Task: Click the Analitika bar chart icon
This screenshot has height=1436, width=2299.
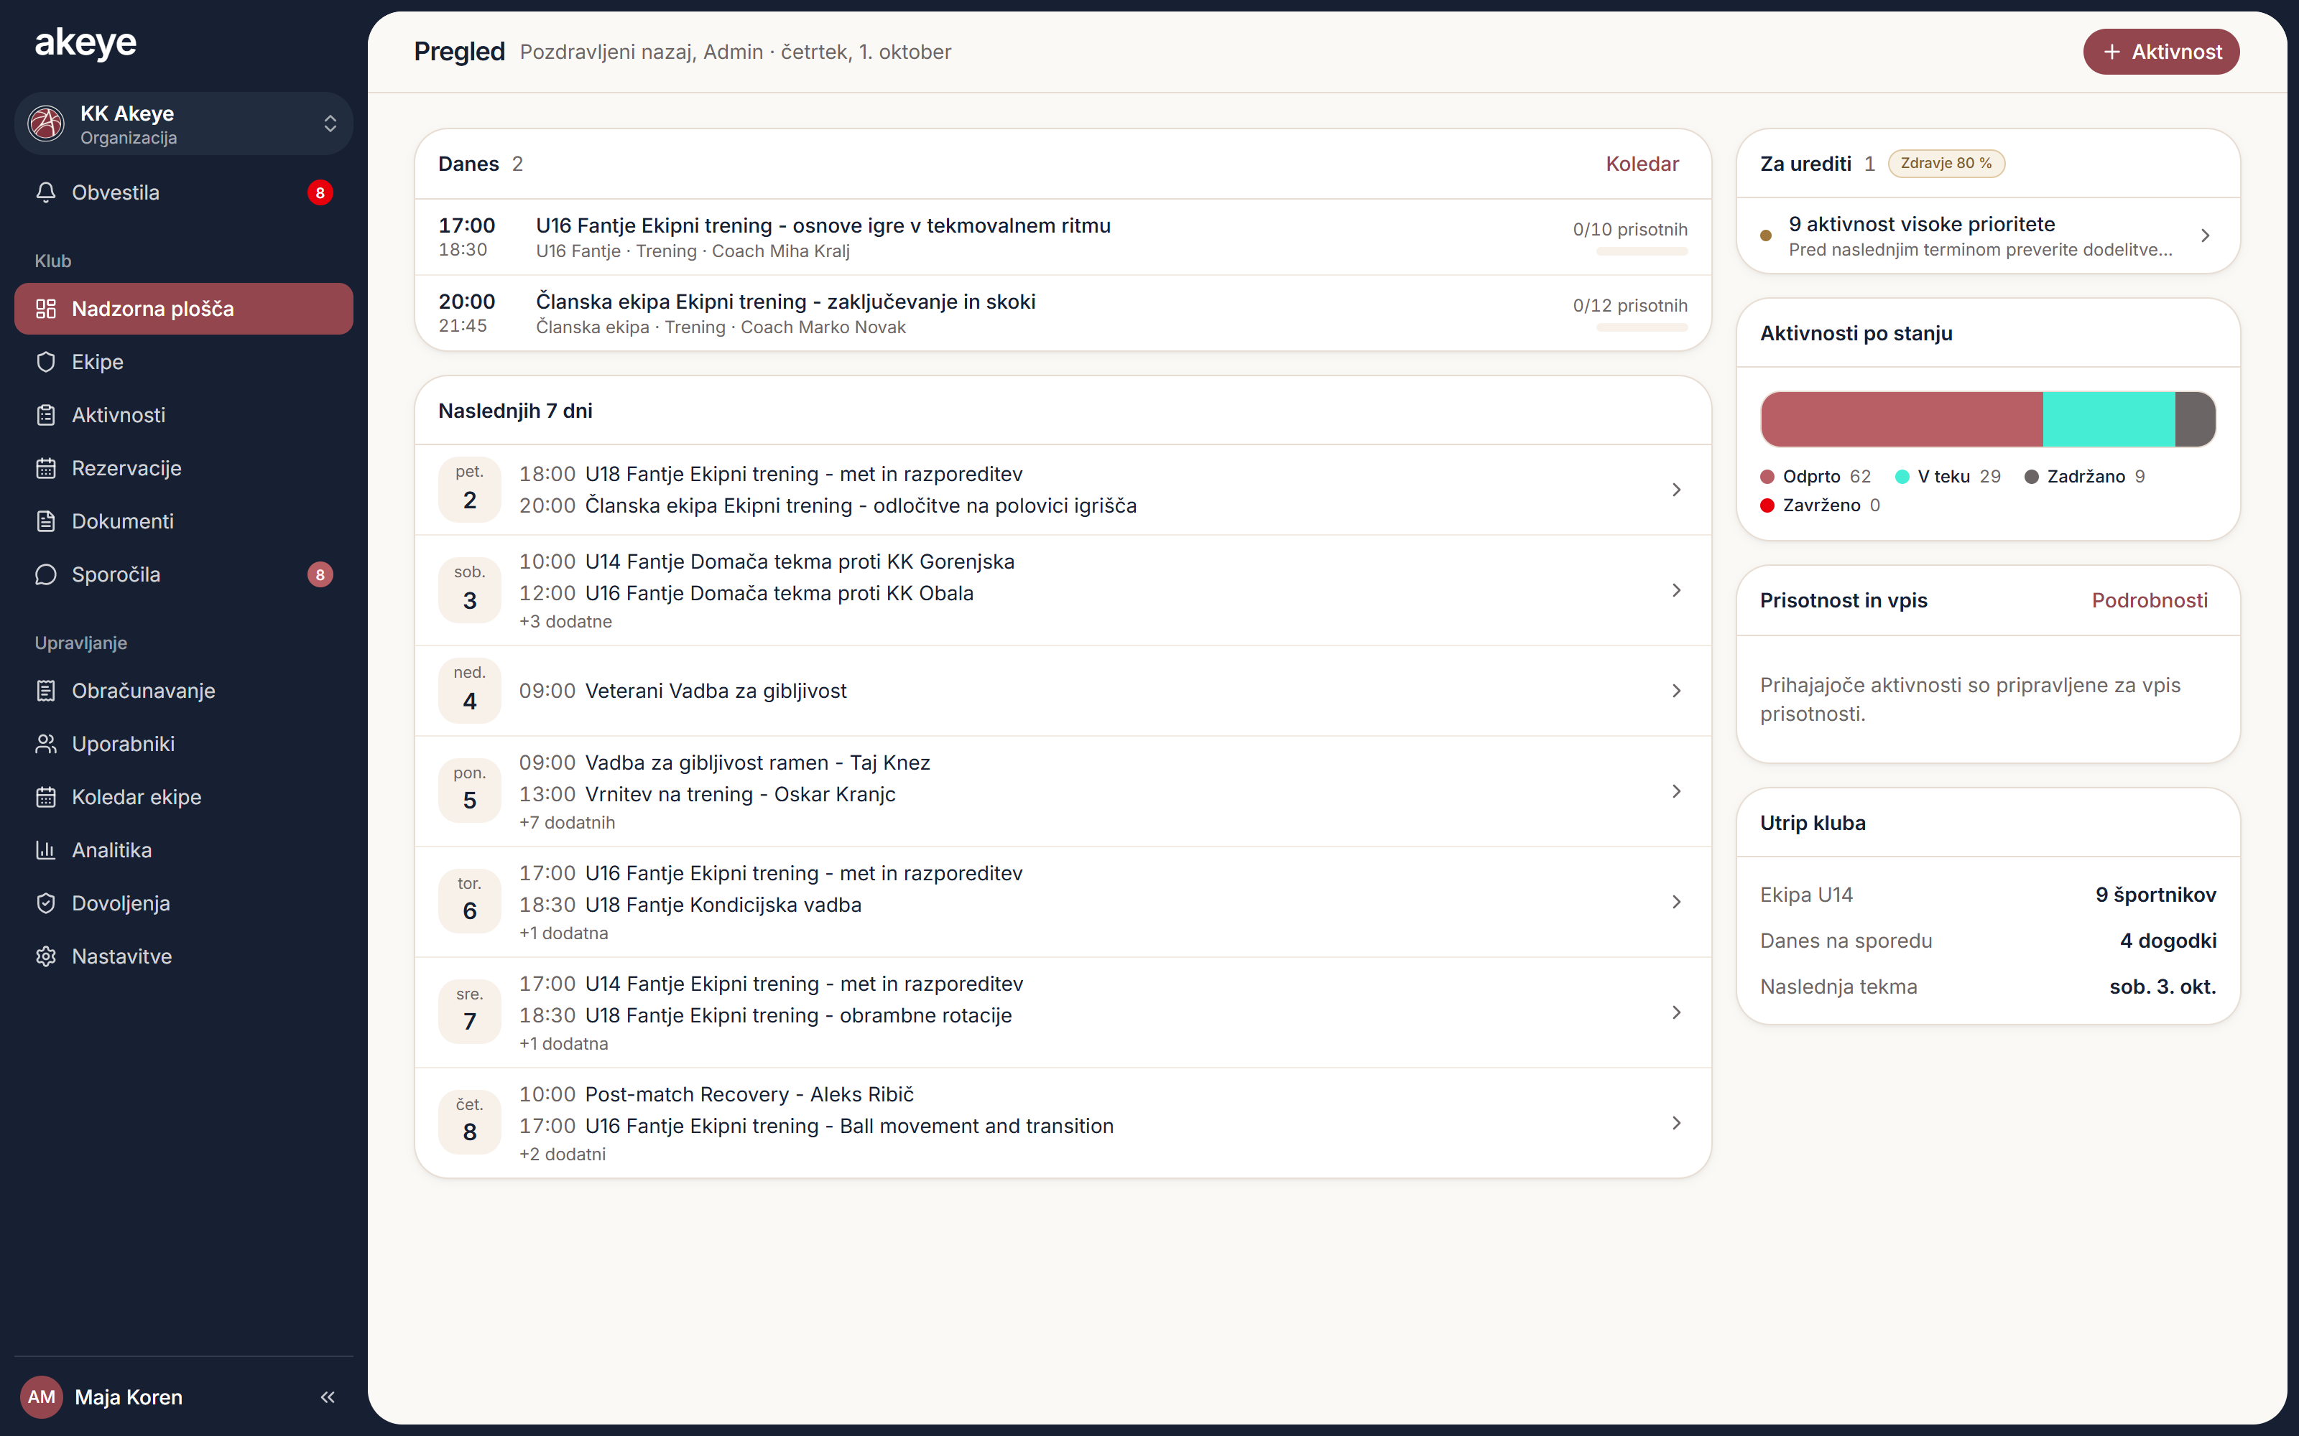Action: coord(45,850)
